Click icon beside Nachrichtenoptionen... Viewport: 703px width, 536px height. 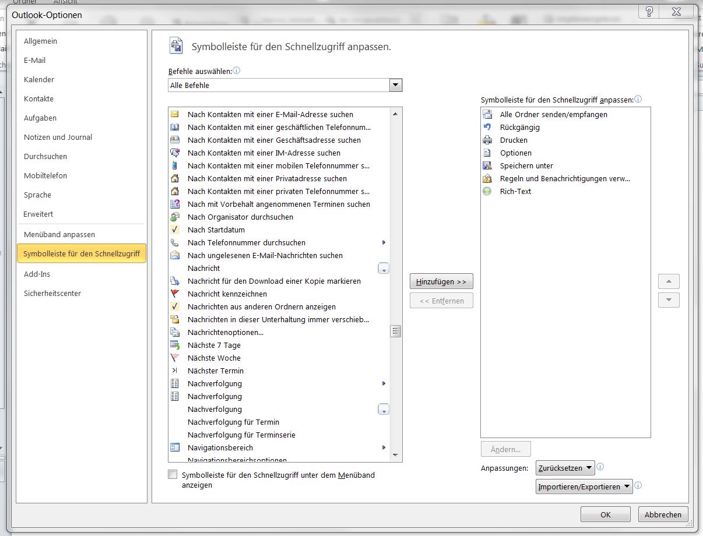pos(175,332)
